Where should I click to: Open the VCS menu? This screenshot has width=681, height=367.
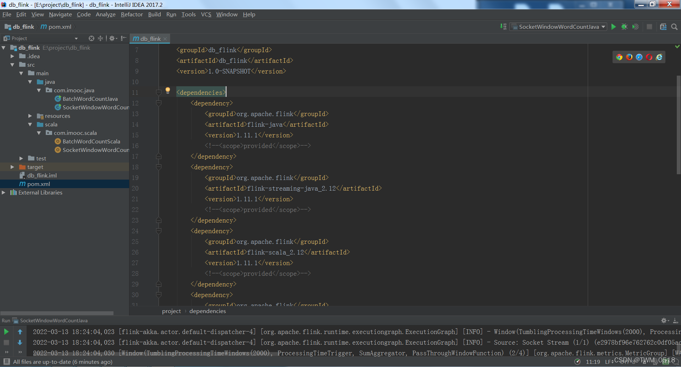pyautogui.click(x=206, y=14)
